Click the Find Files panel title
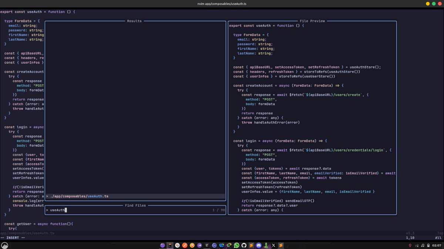The height and width of the screenshot is (249, 444). tap(135, 205)
